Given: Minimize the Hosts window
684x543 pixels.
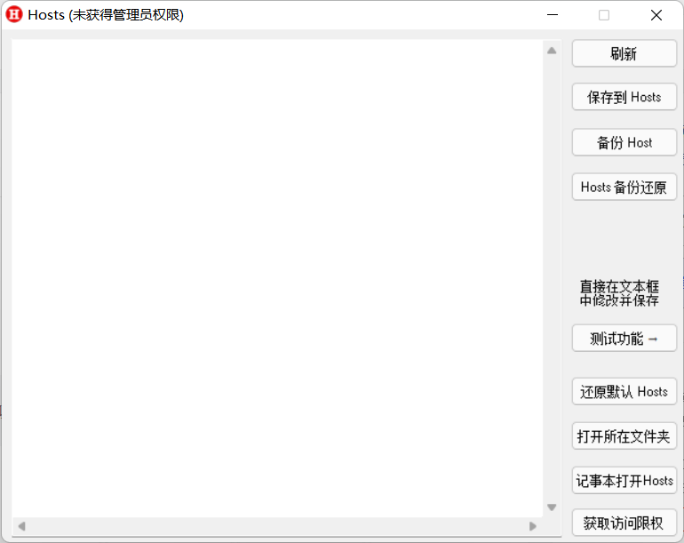Looking at the screenshot, I should [553, 15].
